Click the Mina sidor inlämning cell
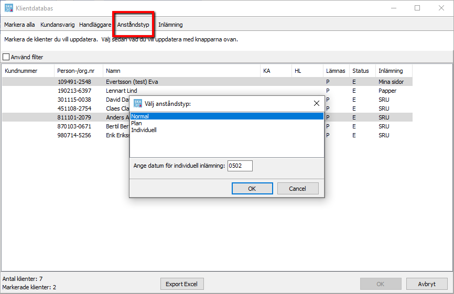Viewport: 454px width, 294px height. 391,82
